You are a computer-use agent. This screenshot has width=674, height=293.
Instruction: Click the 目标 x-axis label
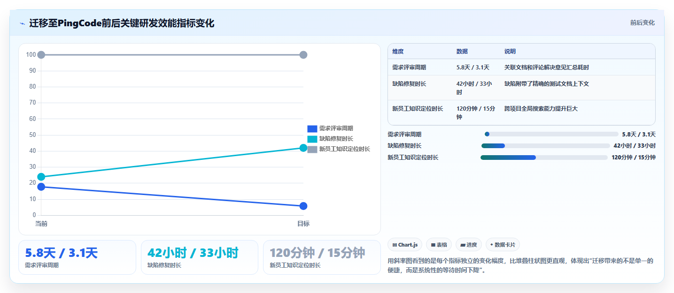click(303, 224)
